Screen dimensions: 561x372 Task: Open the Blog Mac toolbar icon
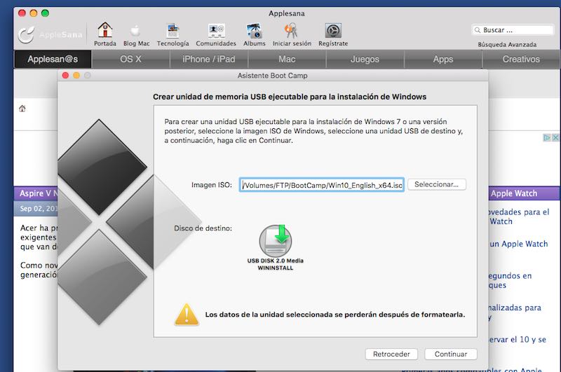tap(135, 31)
